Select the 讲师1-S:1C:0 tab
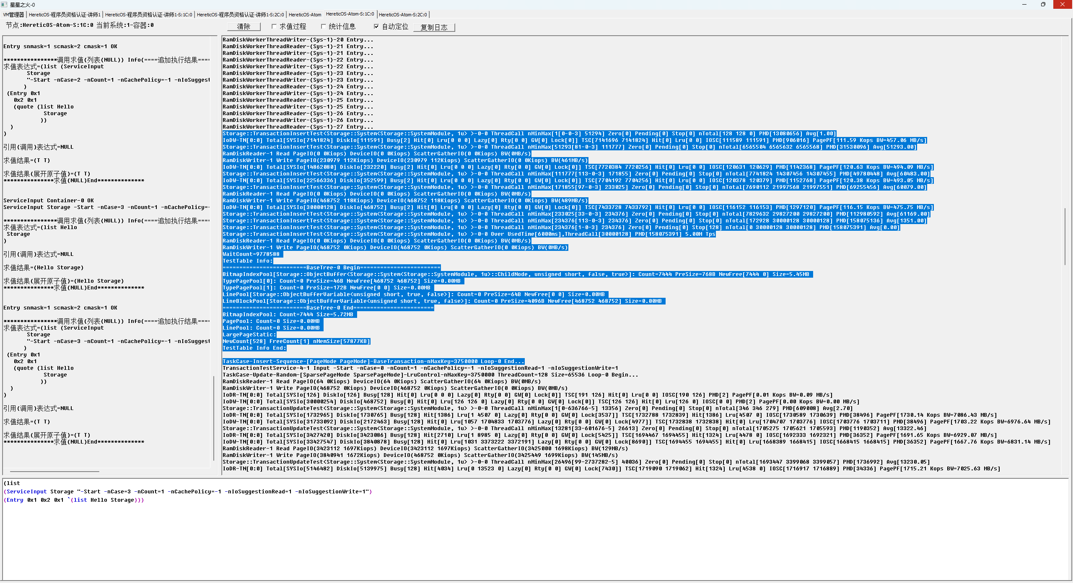The height and width of the screenshot is (583, 1073). tap(148, 15)
